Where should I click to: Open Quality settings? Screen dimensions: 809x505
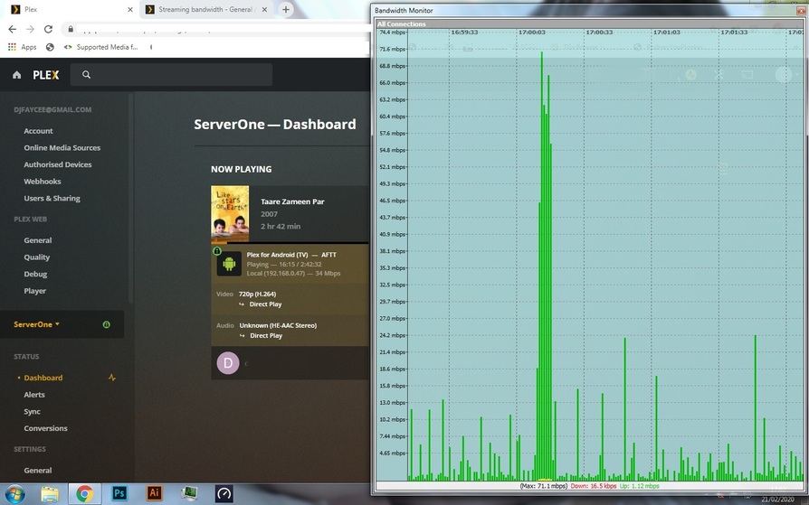click(x=36, y=257)
